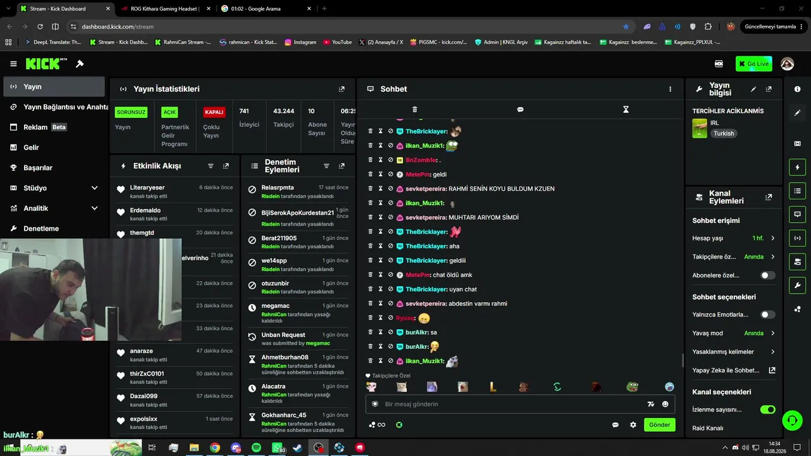Toggle the chat bubble button in right sidebar
811x456 pixels.
click(797, 214)
